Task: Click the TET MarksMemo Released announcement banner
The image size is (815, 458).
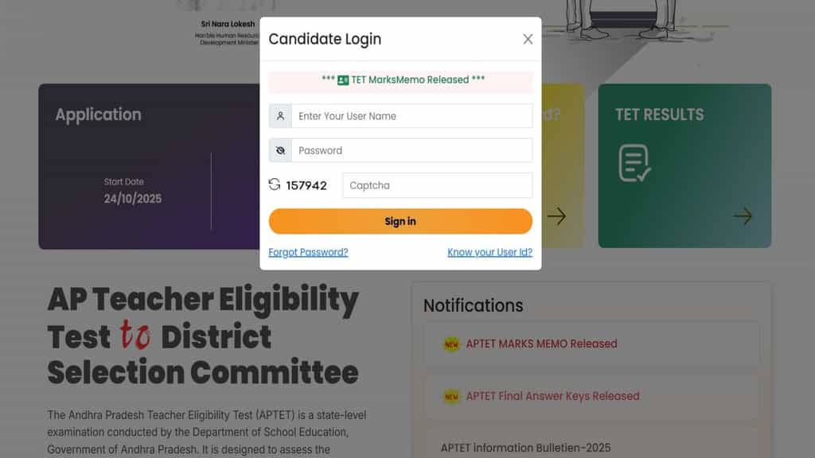Action: (400, 80)
